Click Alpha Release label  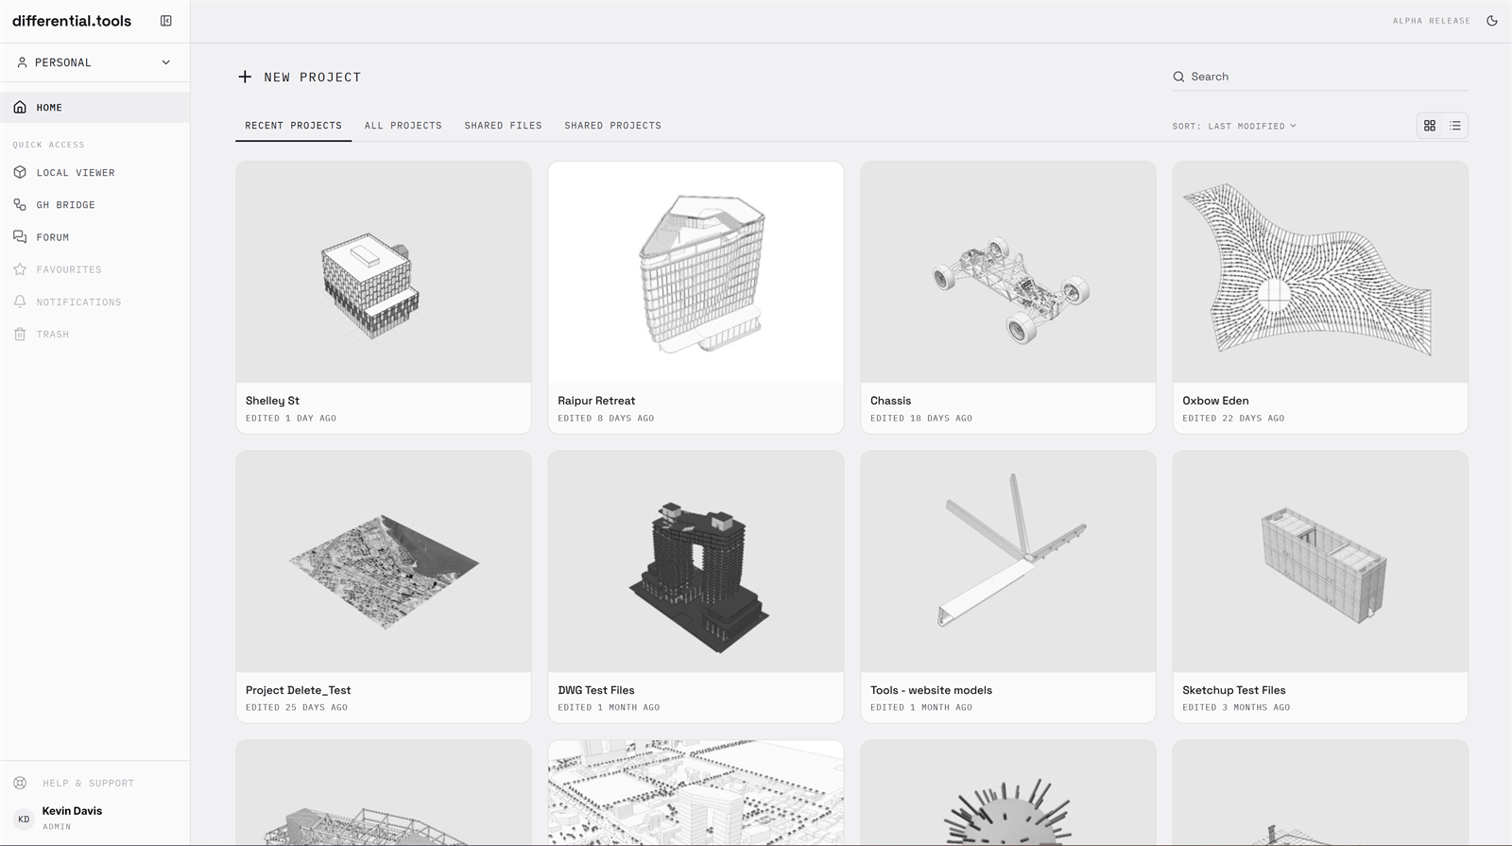[x=1431, y=21]
